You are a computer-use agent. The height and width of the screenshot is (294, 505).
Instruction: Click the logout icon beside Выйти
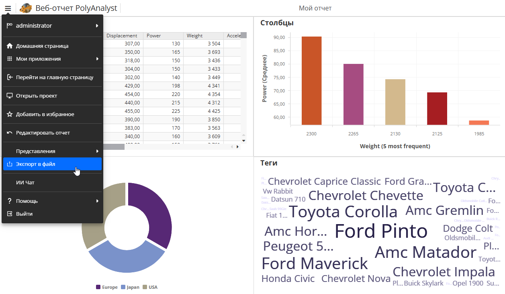click(10, 214)
